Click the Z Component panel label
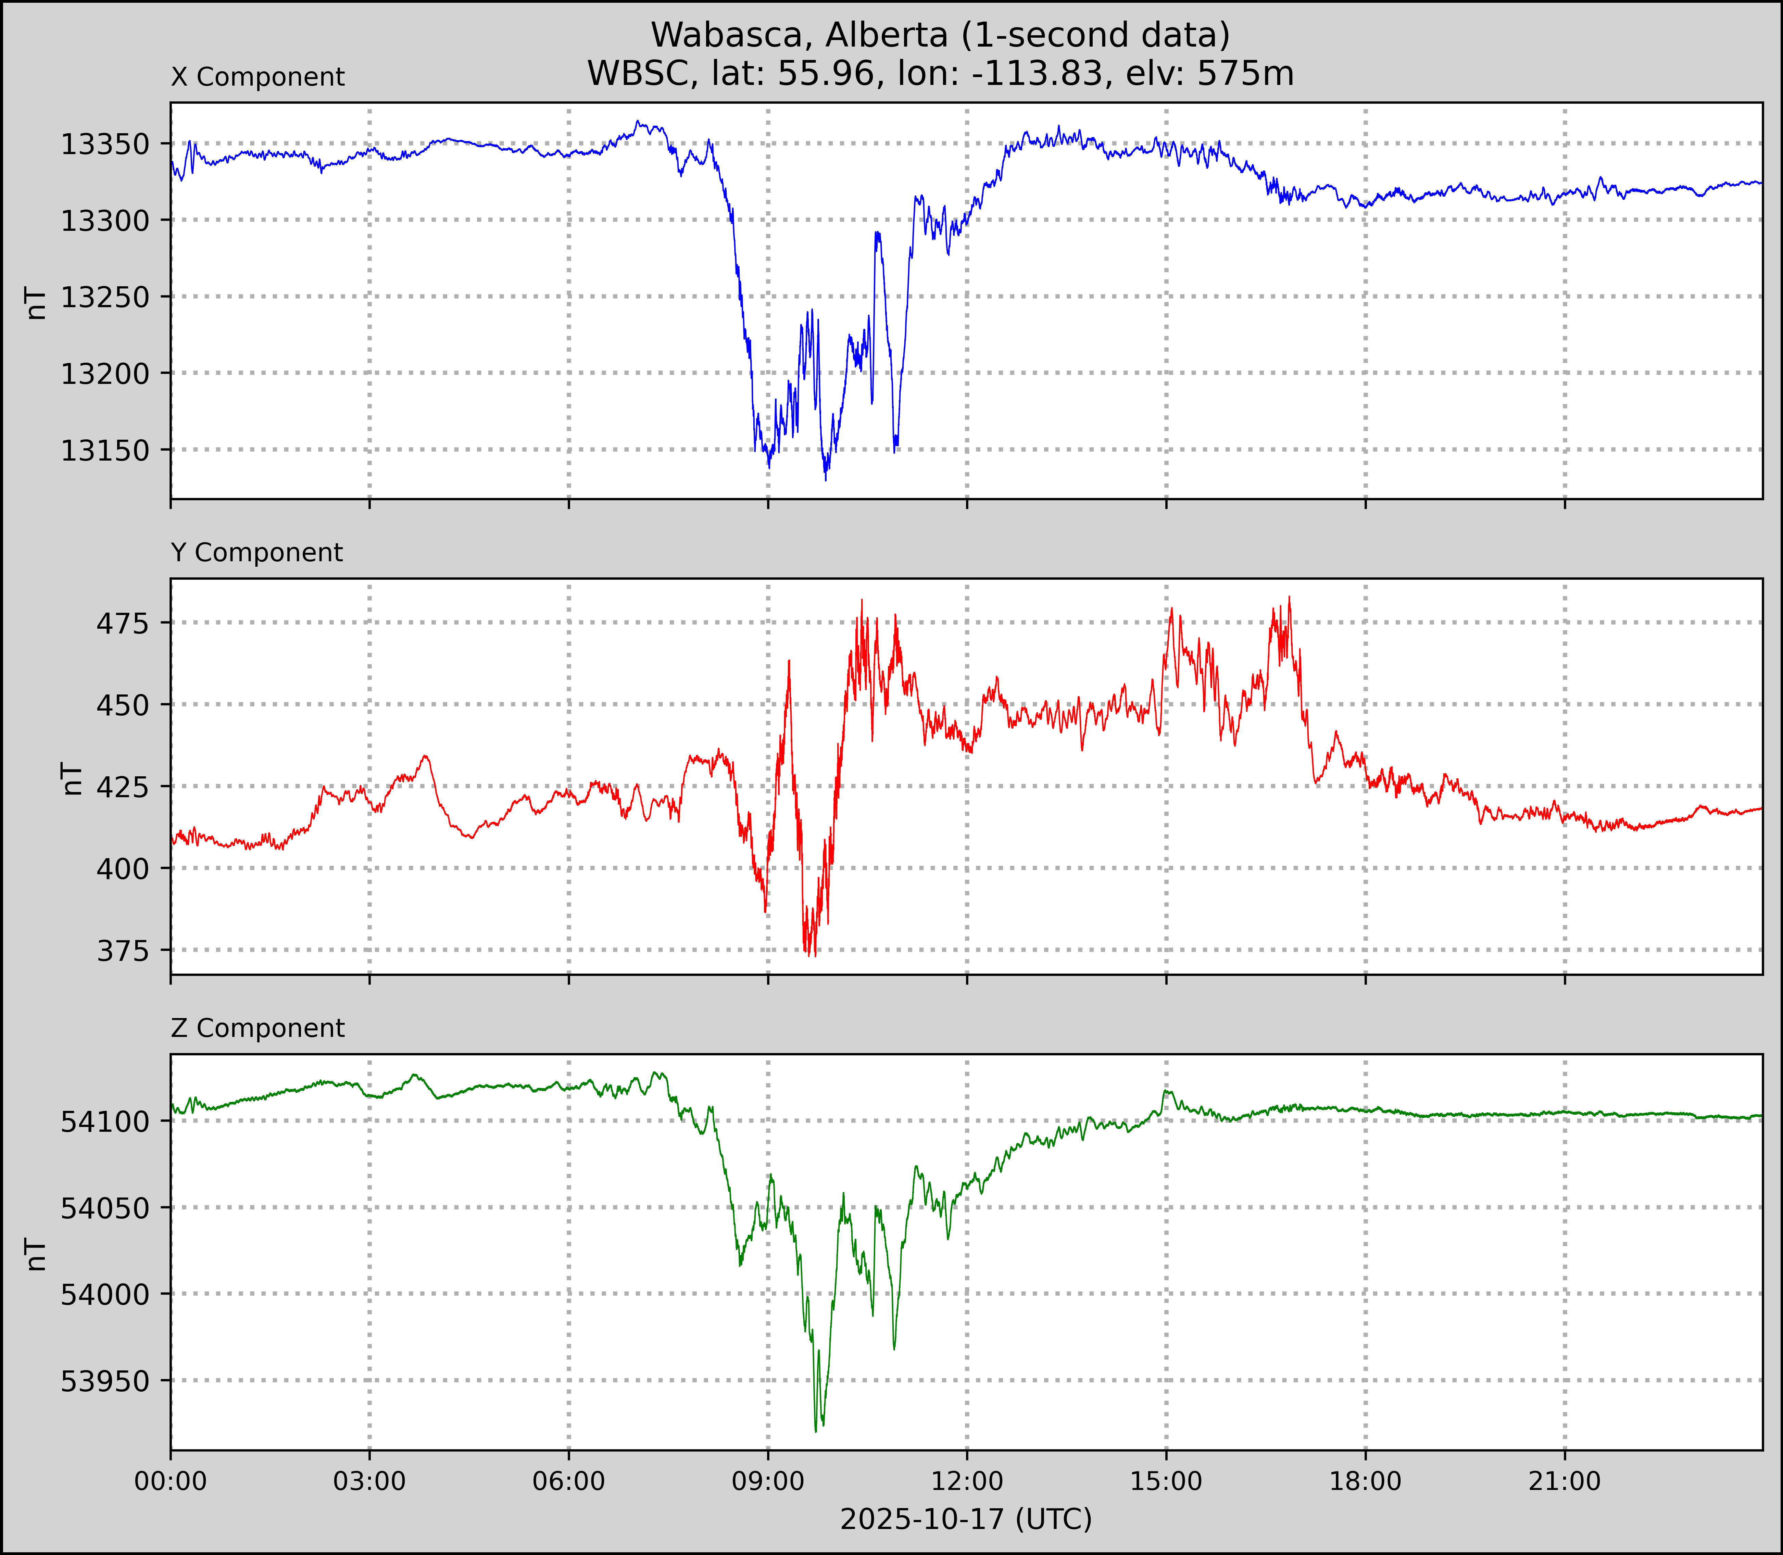This screenshot has width=1783, height=1555. pos(258,1028)
